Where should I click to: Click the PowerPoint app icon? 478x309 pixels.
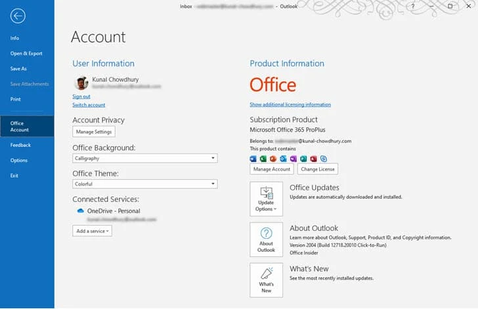tap(273, 159)
